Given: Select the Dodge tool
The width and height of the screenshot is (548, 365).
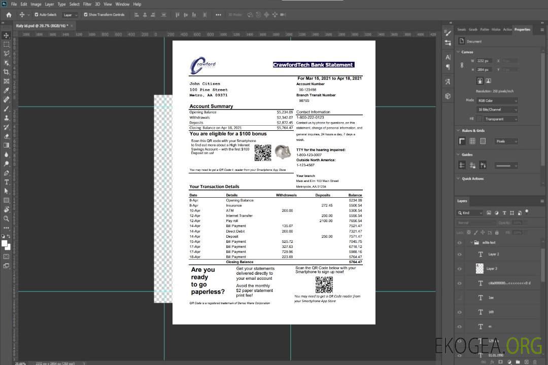Looking at the screenshot, I should tap(6, 163).
